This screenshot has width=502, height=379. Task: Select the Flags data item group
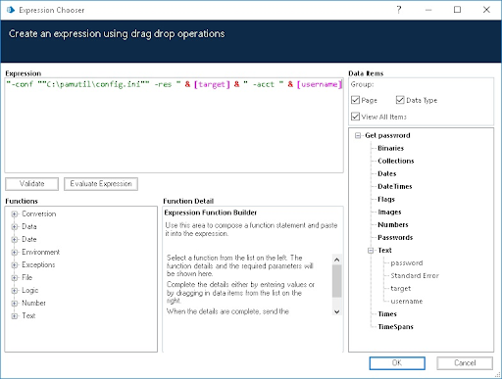[x=386, y=199]
